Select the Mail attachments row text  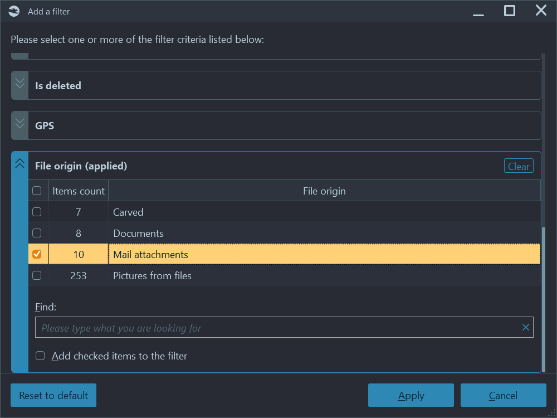150,255
